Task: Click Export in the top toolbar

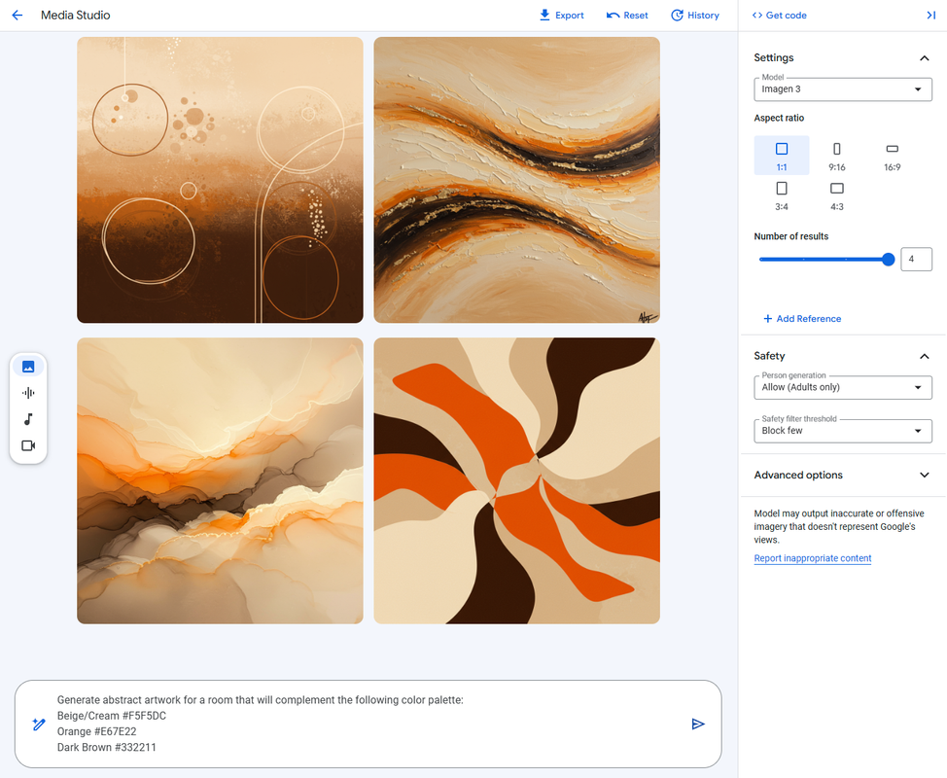Action: [x=561, y=16]
